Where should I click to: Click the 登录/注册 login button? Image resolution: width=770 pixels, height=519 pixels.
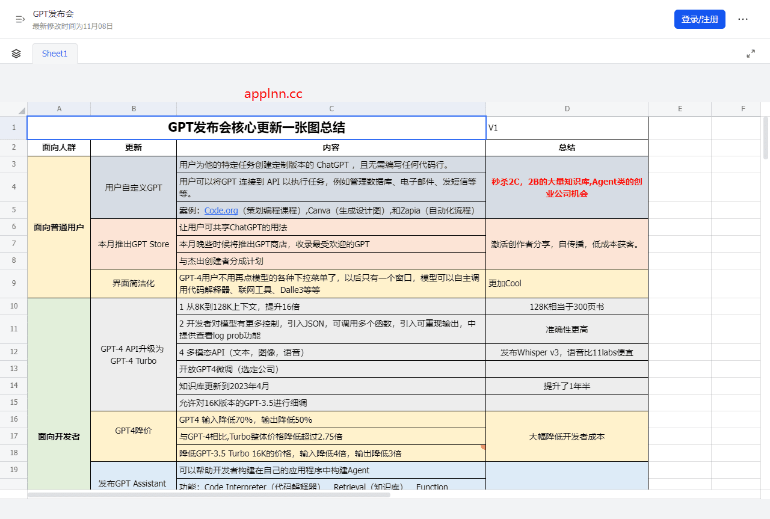700,19
